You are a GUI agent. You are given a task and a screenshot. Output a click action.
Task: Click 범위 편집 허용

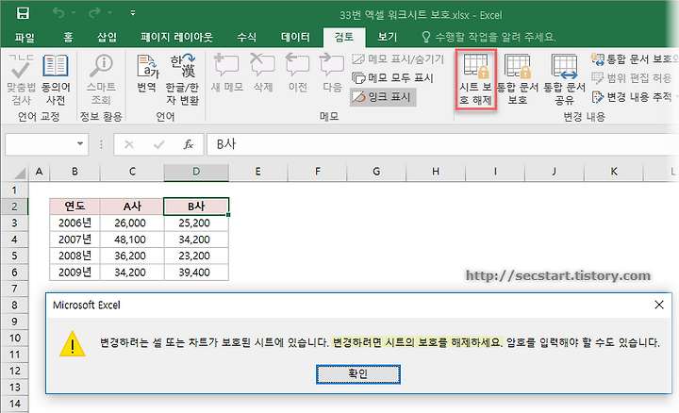tap(631, 78)
